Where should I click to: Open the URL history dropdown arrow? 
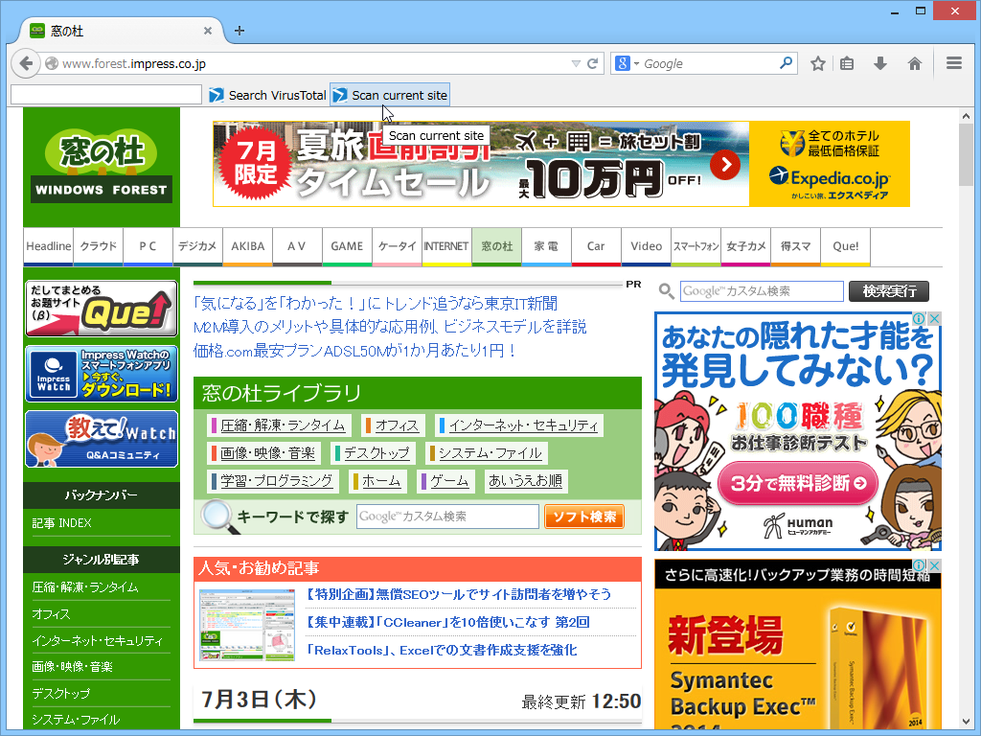point(576,63)
